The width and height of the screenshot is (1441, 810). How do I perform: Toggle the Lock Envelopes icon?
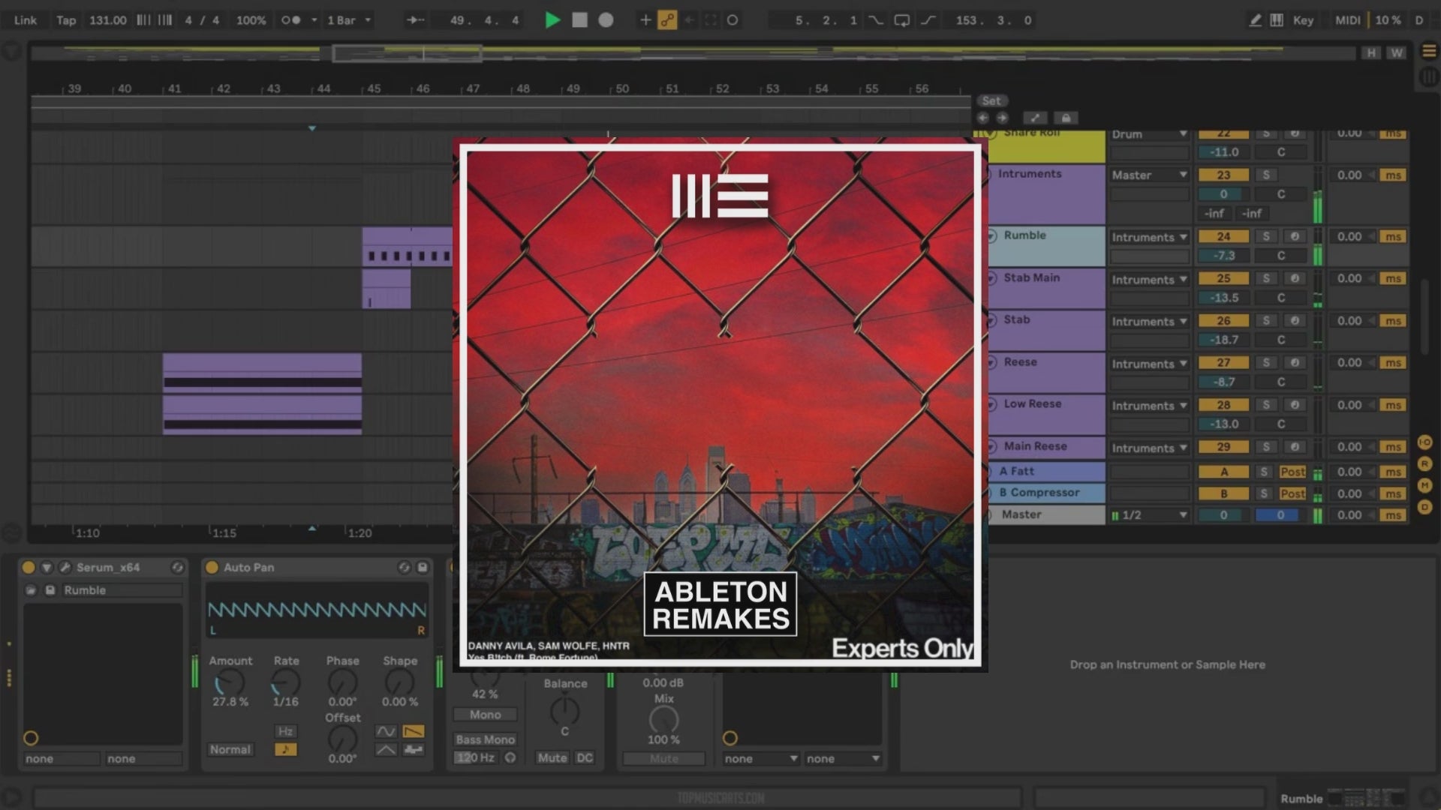pos(1066,118)
